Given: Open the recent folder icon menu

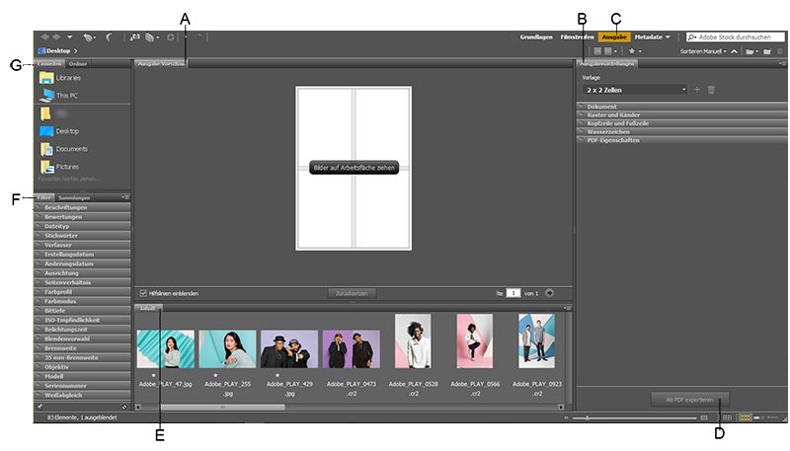Looking at the screenshot, I should 751,51.
